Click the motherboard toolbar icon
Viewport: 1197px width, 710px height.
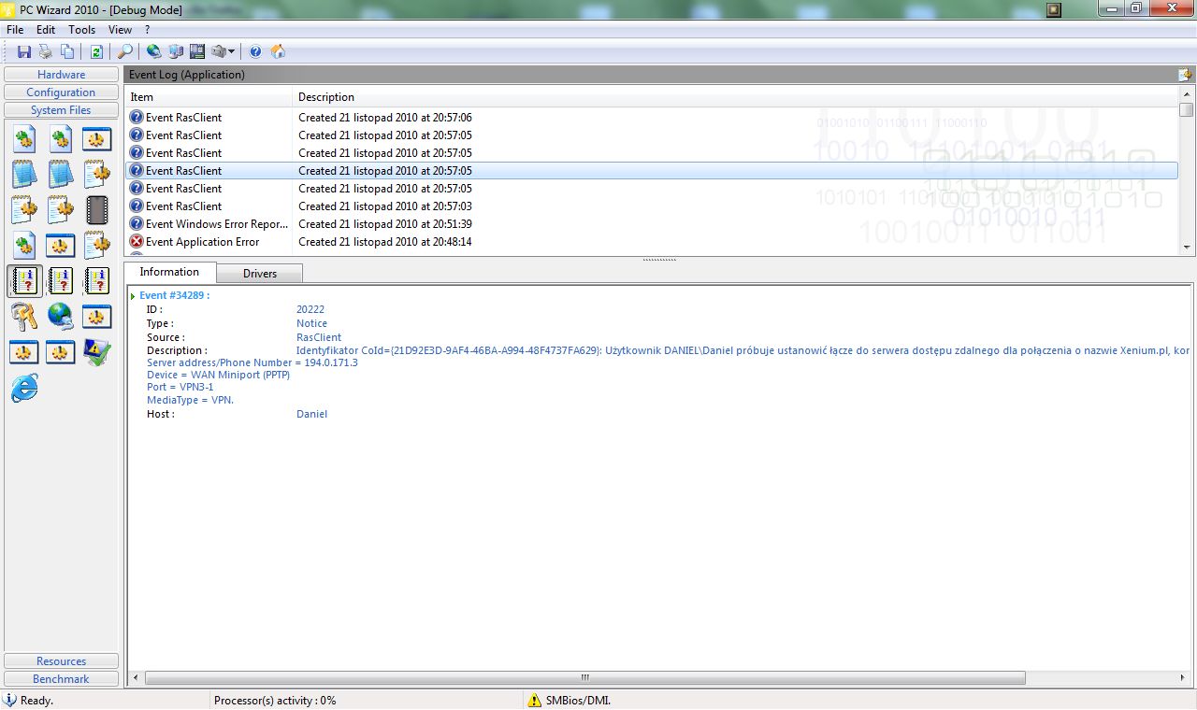pyautogui.click(x=197, y=51)
